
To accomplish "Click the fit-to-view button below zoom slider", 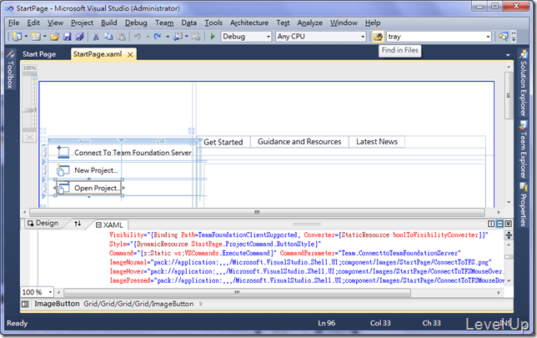I will tap(29, 138).
